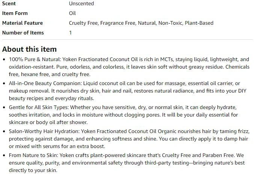Click the Number of Items value "1"
Image resolution: width=254 pixels, height=178 pixels.
[70, 33]
